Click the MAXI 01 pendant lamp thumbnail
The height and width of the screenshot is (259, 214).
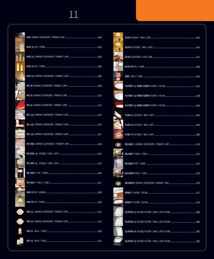click(20, 57)
